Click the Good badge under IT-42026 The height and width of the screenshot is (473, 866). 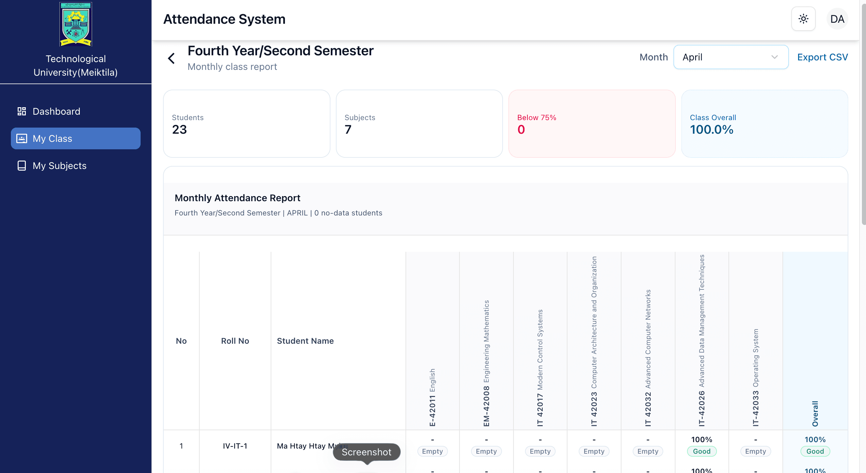702,451
